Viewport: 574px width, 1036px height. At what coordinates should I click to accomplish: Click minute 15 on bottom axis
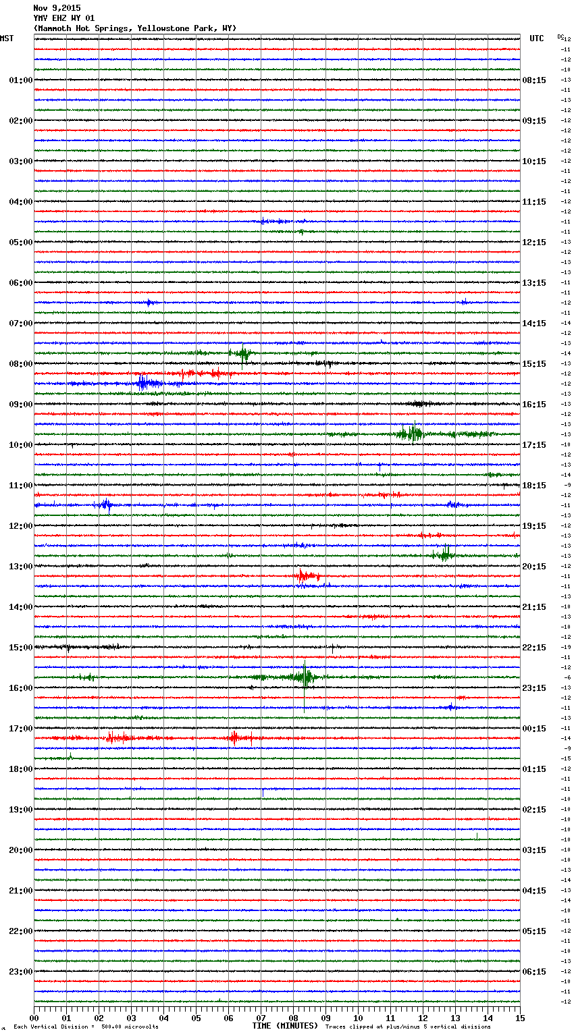(520, 1018)
